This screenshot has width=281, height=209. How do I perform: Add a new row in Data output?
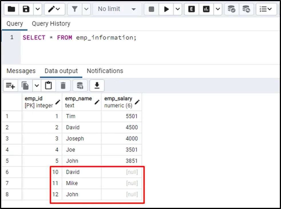(11, 85)
